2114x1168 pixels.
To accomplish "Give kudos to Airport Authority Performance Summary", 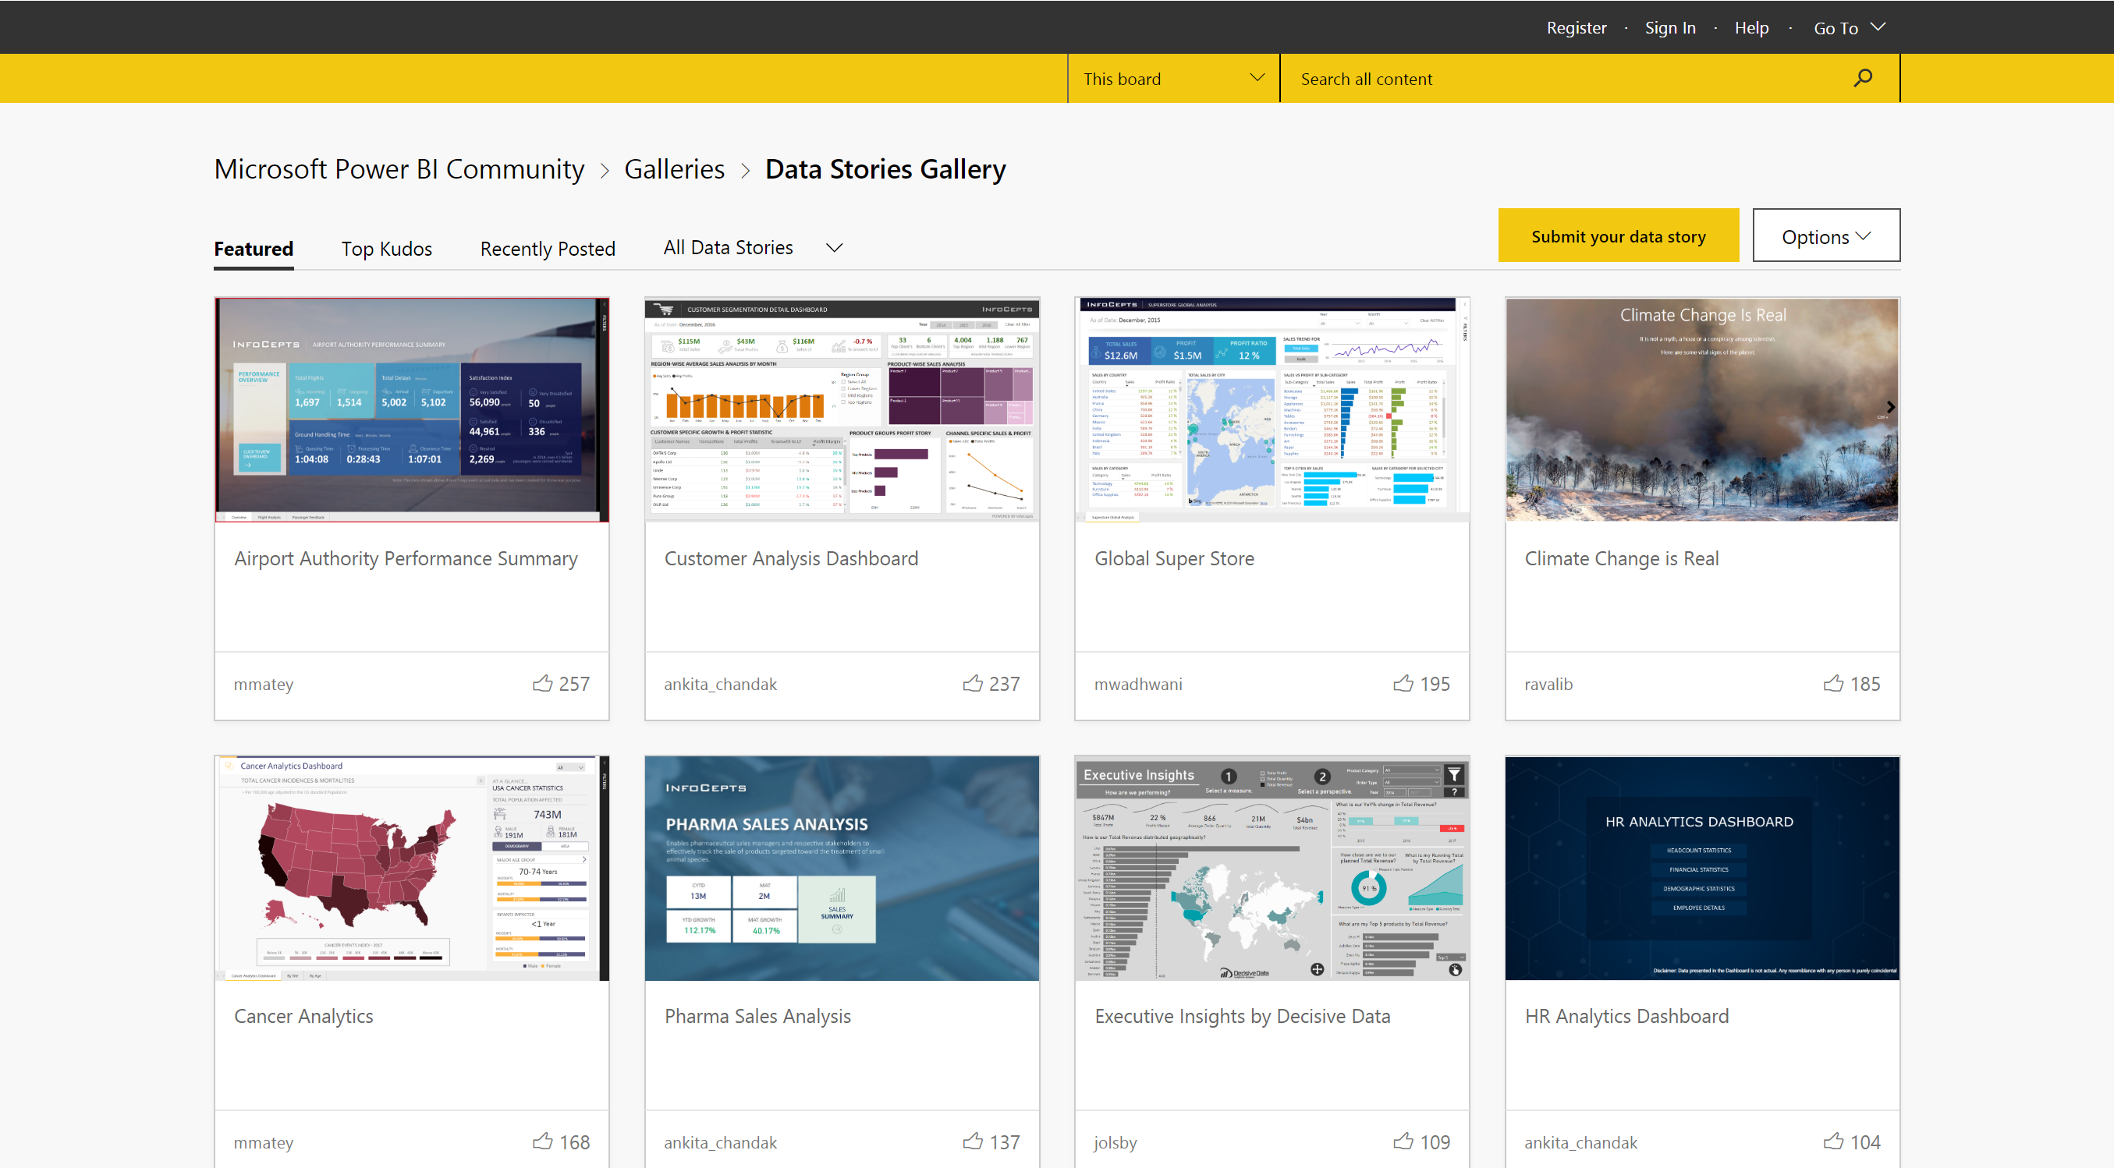I will click(543, 683).
